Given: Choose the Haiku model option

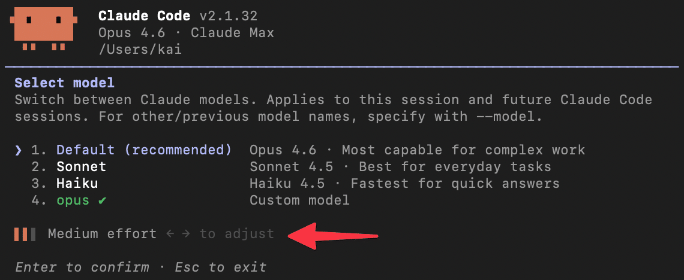Looking at the screenshot, I should pos(77,183).
